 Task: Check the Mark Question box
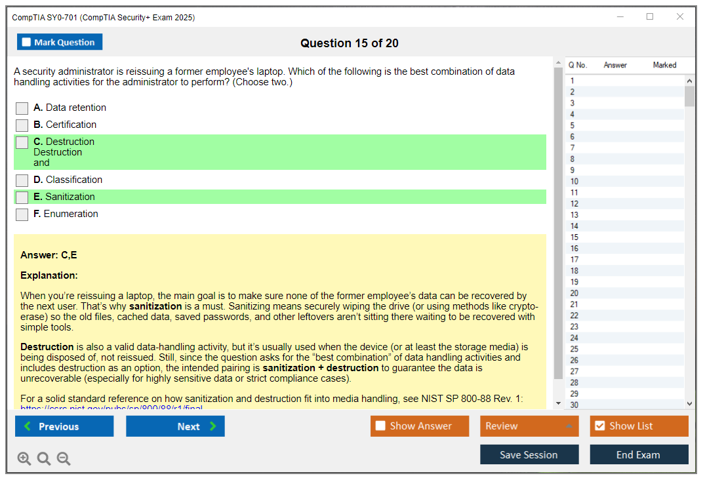pos(26,42)
